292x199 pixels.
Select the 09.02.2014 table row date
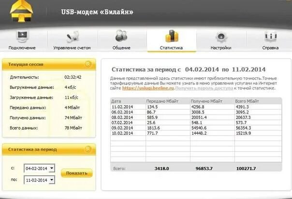(122, 128)
